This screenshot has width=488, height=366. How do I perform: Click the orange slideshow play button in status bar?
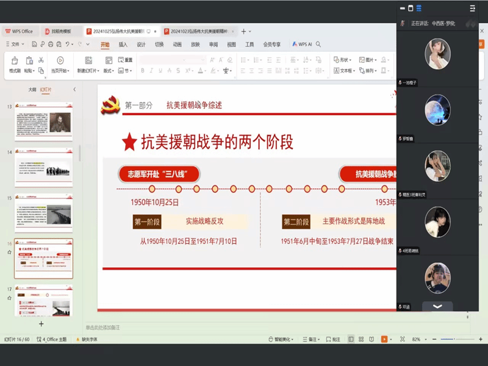click(x=384, y=339)
